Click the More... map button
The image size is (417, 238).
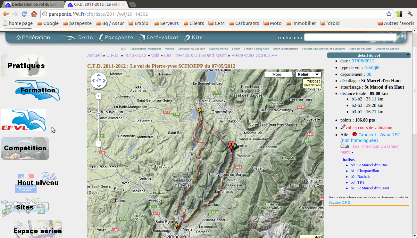(x=278, y=74)
